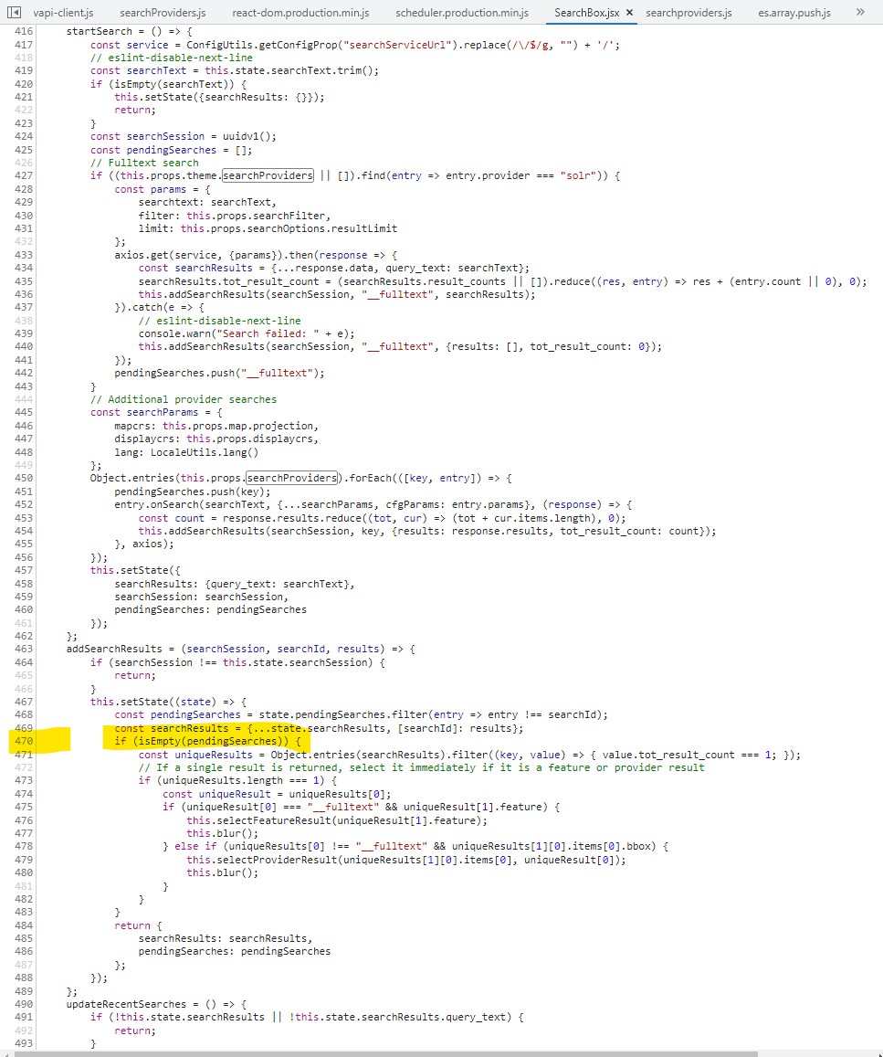Set a breakpoint at line 433
This screenshot has height=1057, width=883.
pos(25,255)
